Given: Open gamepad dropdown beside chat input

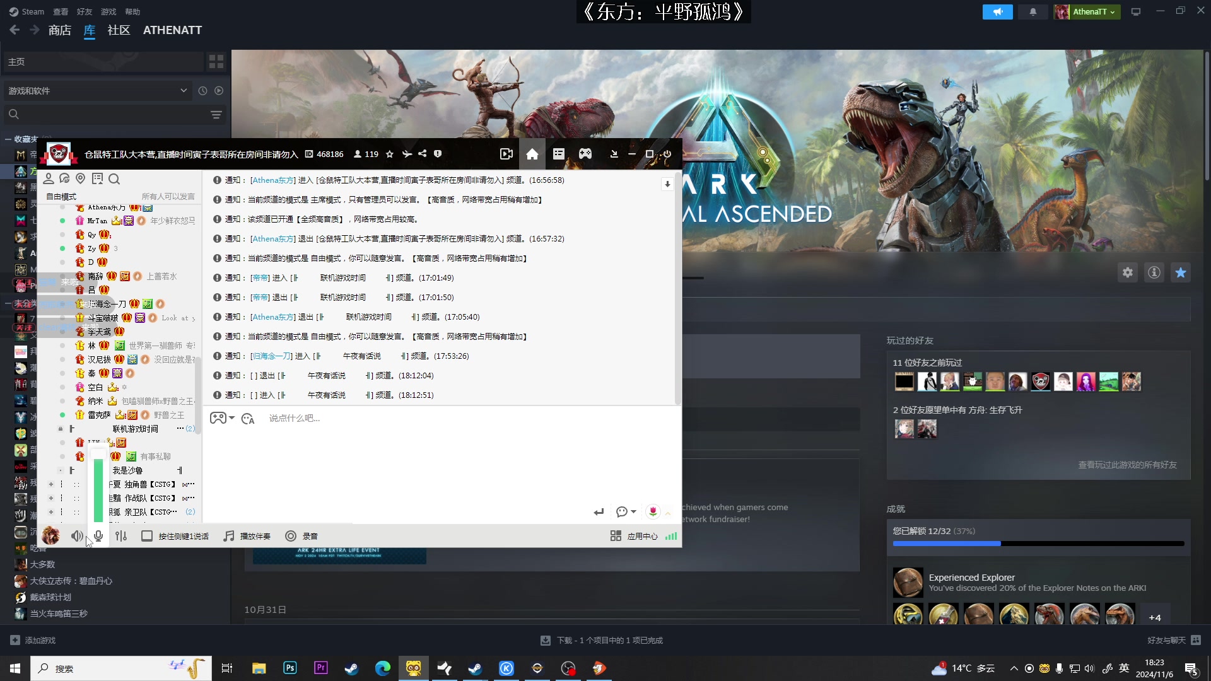Looking at the screenshot, I should [222, 418].
